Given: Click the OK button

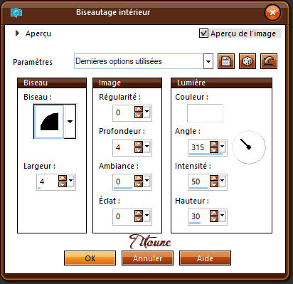Looking at the screenshot, I should [90, 258].
